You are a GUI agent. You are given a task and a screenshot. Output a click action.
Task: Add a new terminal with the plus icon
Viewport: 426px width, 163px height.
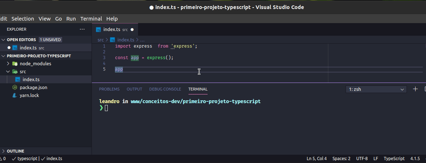coord(415,89)
